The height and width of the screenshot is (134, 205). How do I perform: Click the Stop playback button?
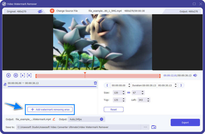16,75
